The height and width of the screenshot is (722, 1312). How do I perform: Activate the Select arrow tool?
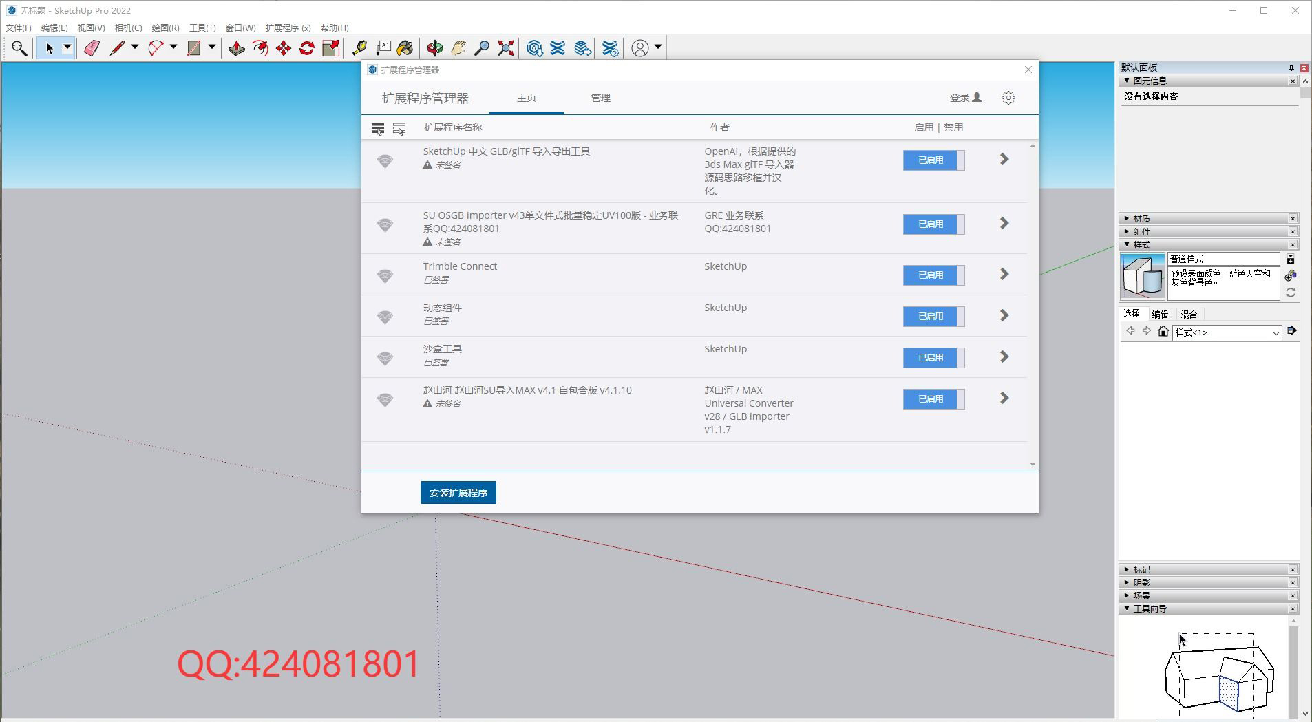click(49, 48)
